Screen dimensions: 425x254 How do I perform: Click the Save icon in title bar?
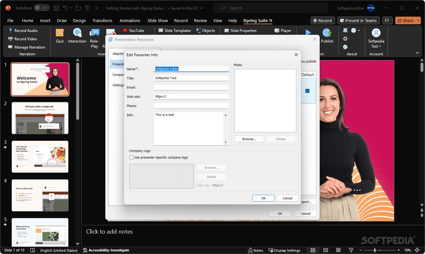[56, 8]
